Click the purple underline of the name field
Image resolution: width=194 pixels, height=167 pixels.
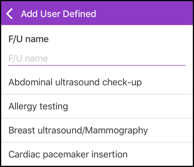coord(97,65)
